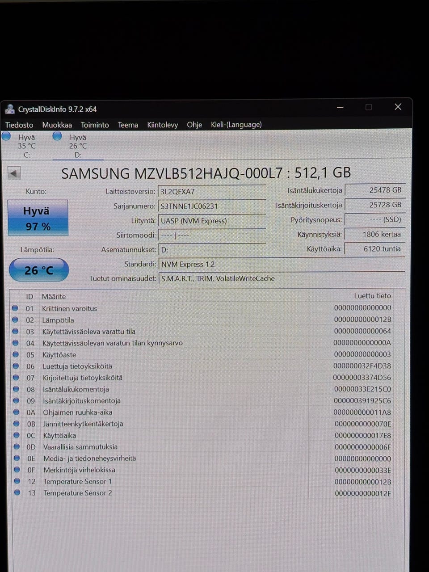Click raw value 0000000000033E
Screen dimensions: 429x572
click(x=363, y=470)
